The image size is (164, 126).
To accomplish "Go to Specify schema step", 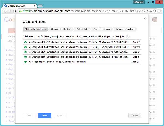I will tap(102, 29).
